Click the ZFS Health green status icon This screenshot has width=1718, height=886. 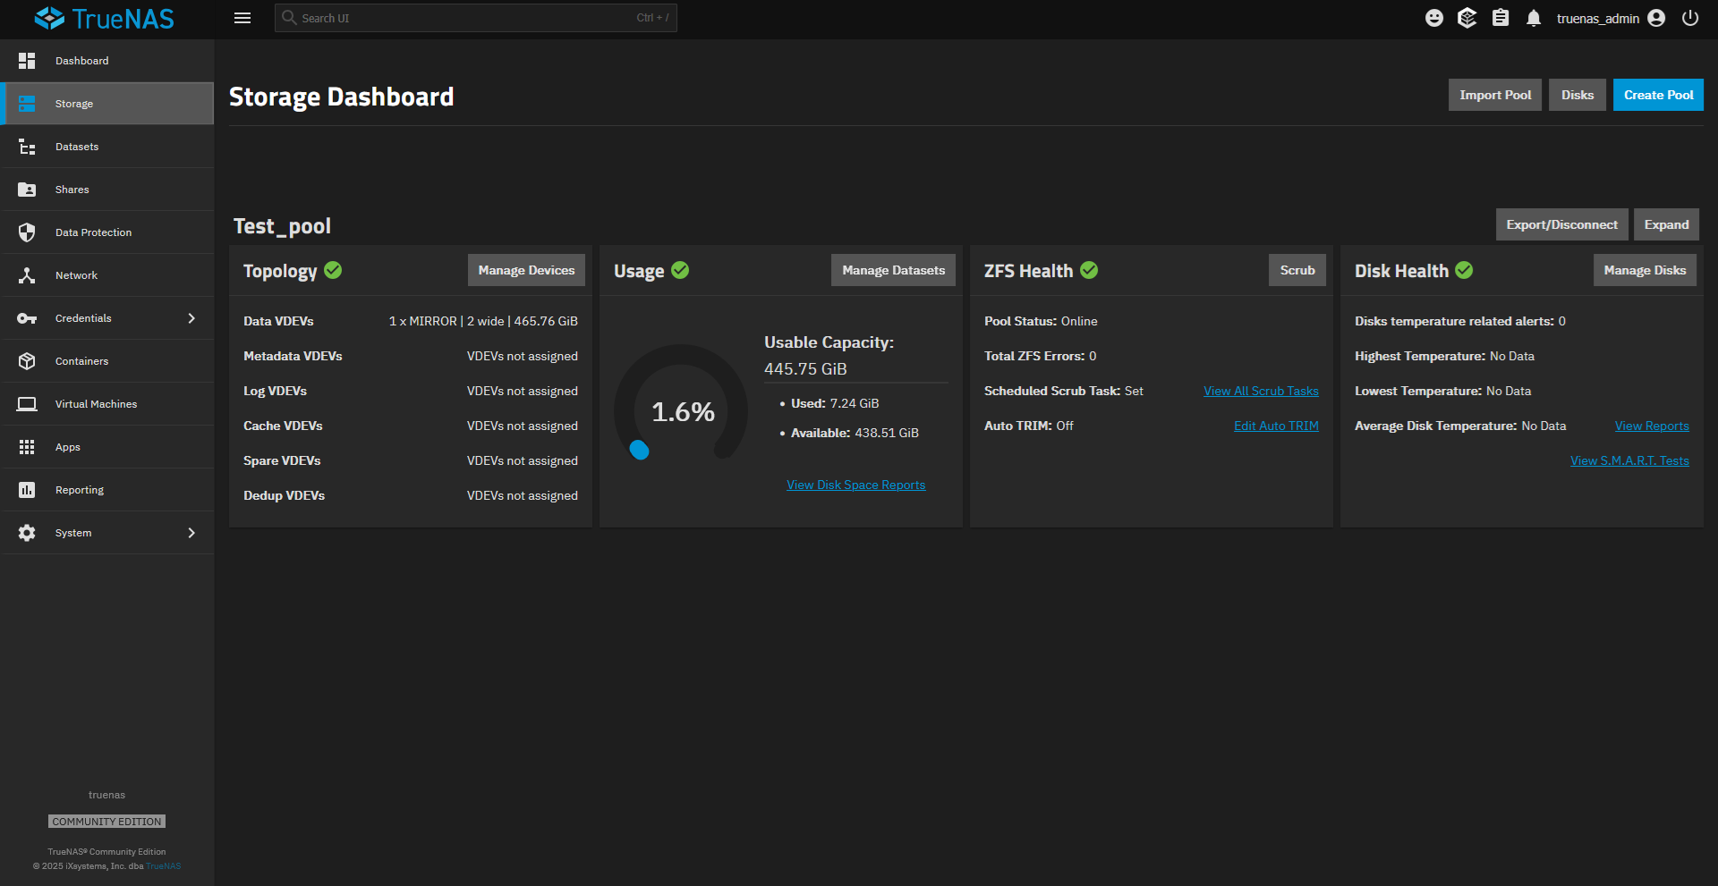click(x=1089, y=270)
